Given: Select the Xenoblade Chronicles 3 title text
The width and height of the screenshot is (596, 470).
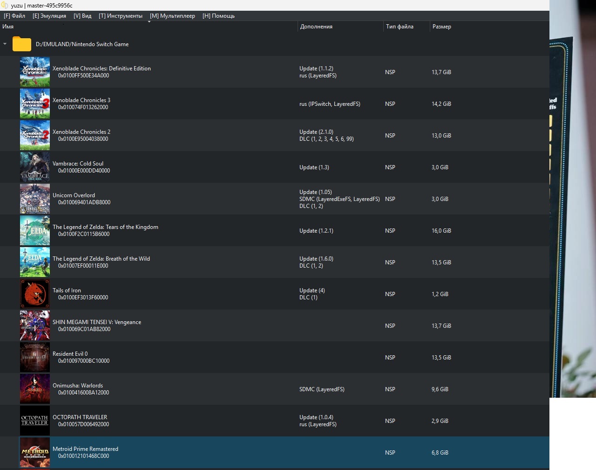Looking at the screenshot, I should coord(81,100).
